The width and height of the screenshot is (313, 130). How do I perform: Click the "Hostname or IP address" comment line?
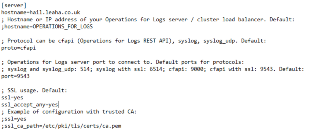click(x=148, y=20)
